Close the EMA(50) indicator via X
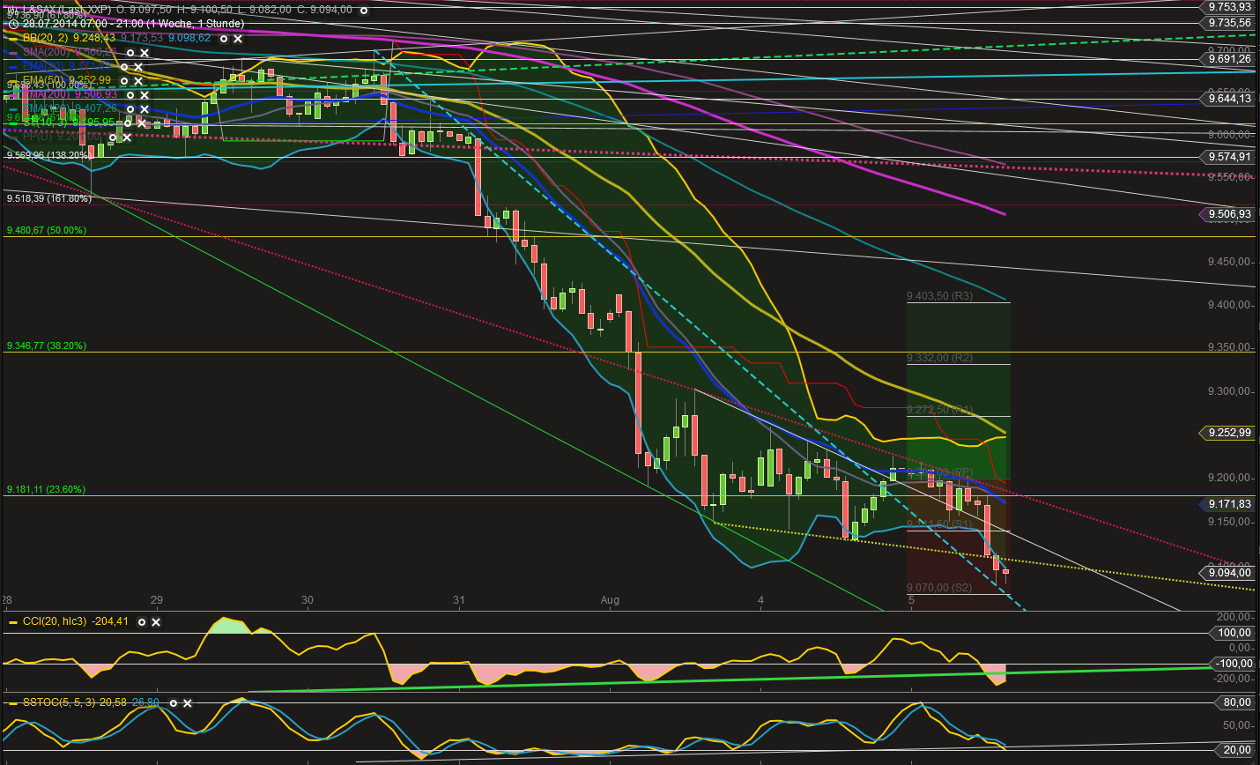1260x765 pixels. [138, 81]
